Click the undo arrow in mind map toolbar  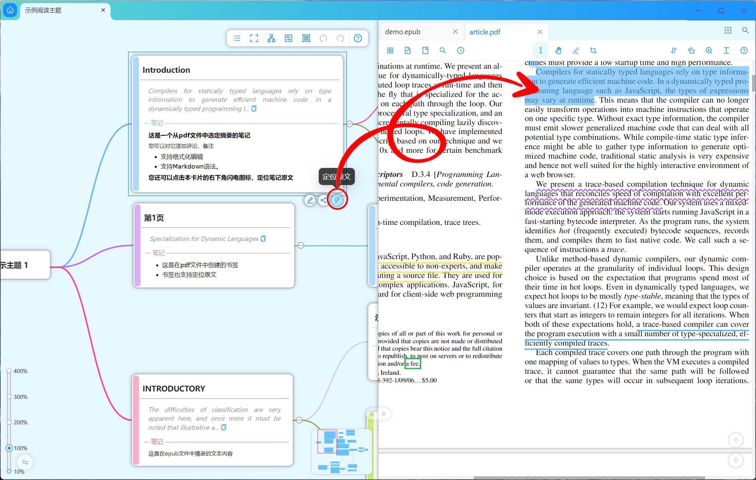323,38
